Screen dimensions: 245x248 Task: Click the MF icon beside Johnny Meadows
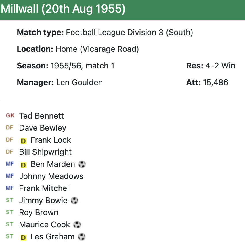9,176
